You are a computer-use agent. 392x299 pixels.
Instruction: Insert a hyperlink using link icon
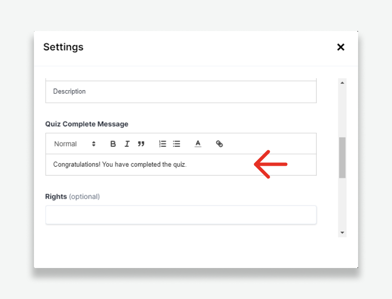(219, 144)
